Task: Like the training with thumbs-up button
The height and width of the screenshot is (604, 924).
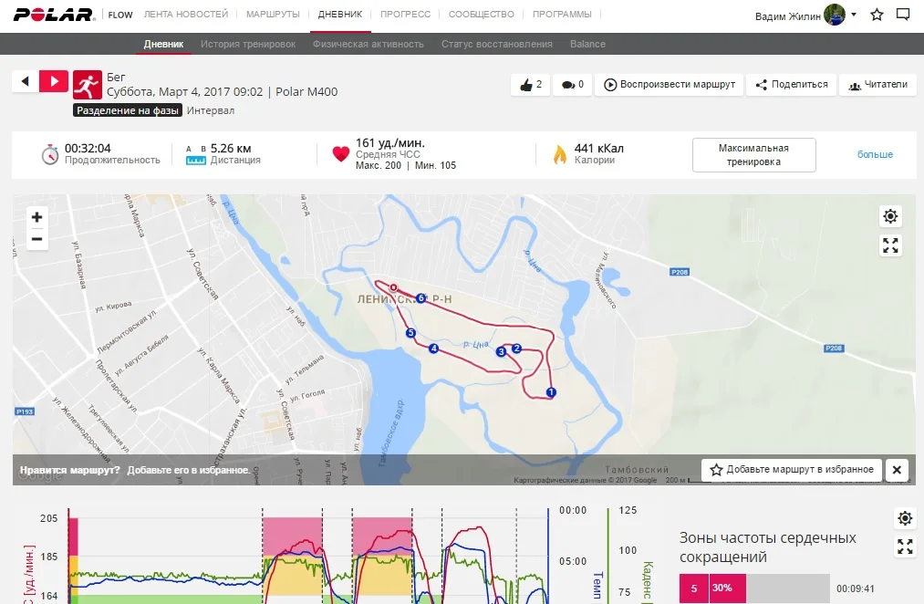Action: point(530,84)
